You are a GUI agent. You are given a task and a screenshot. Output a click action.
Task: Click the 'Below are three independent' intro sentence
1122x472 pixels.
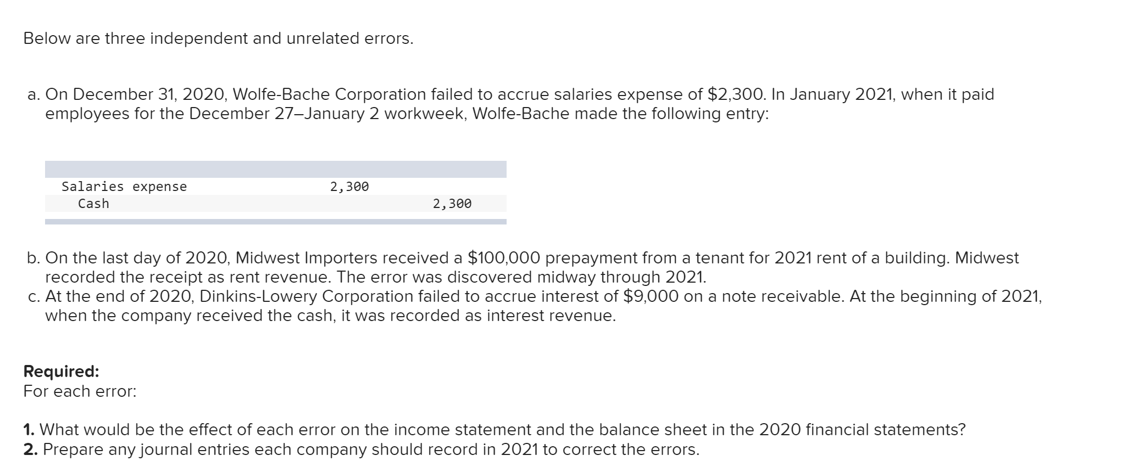218,38
